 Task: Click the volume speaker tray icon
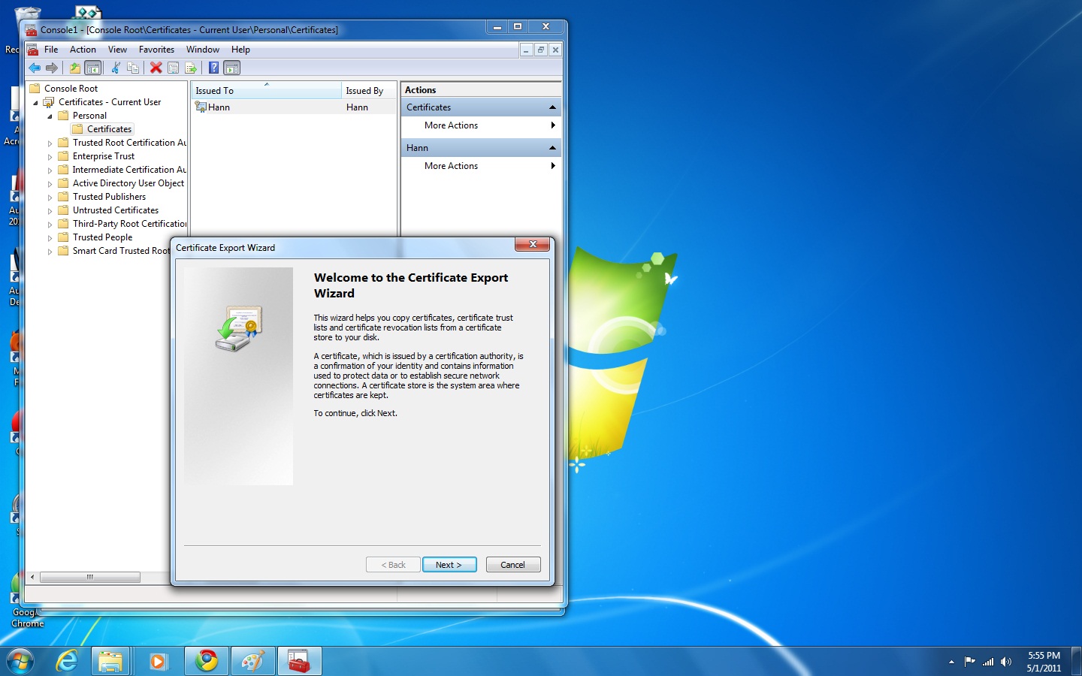click(1006, 662)
